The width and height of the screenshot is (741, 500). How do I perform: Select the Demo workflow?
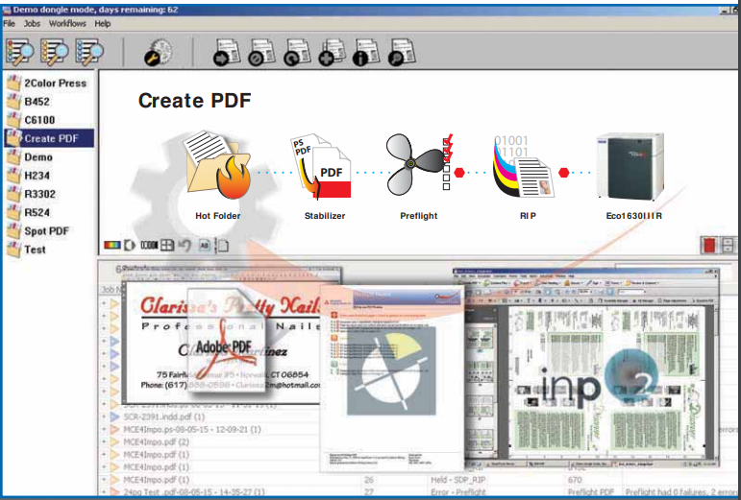(30, 157)
